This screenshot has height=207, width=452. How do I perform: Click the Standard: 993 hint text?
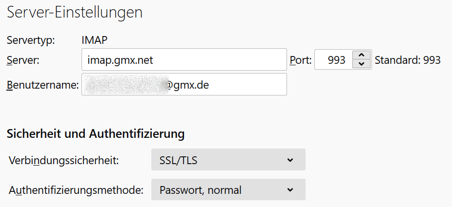408,60
